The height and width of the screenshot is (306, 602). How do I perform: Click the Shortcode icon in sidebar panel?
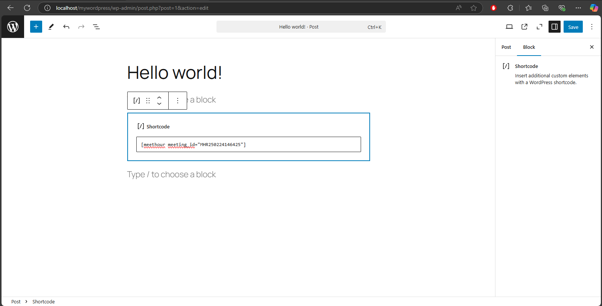pyautogui.click(x=506, y=66)
